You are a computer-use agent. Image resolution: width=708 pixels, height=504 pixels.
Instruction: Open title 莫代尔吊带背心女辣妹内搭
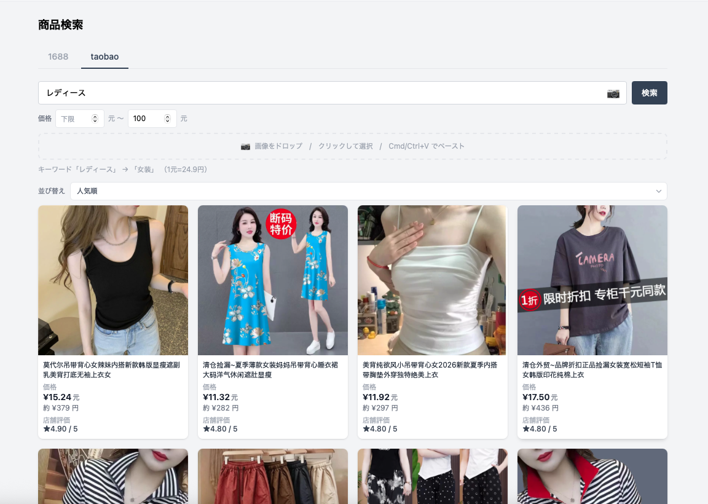tap(111, 370)
